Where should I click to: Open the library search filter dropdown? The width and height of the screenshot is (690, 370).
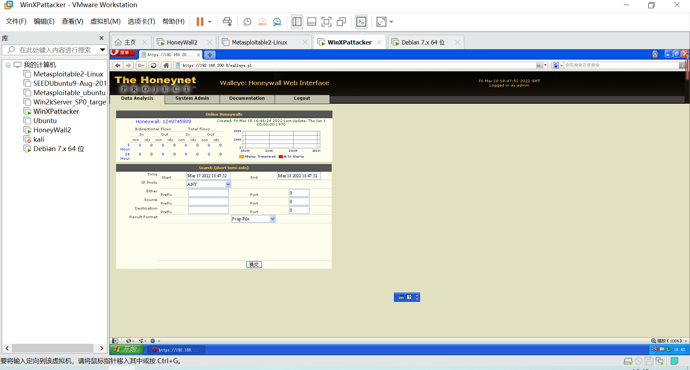(102, 50)
